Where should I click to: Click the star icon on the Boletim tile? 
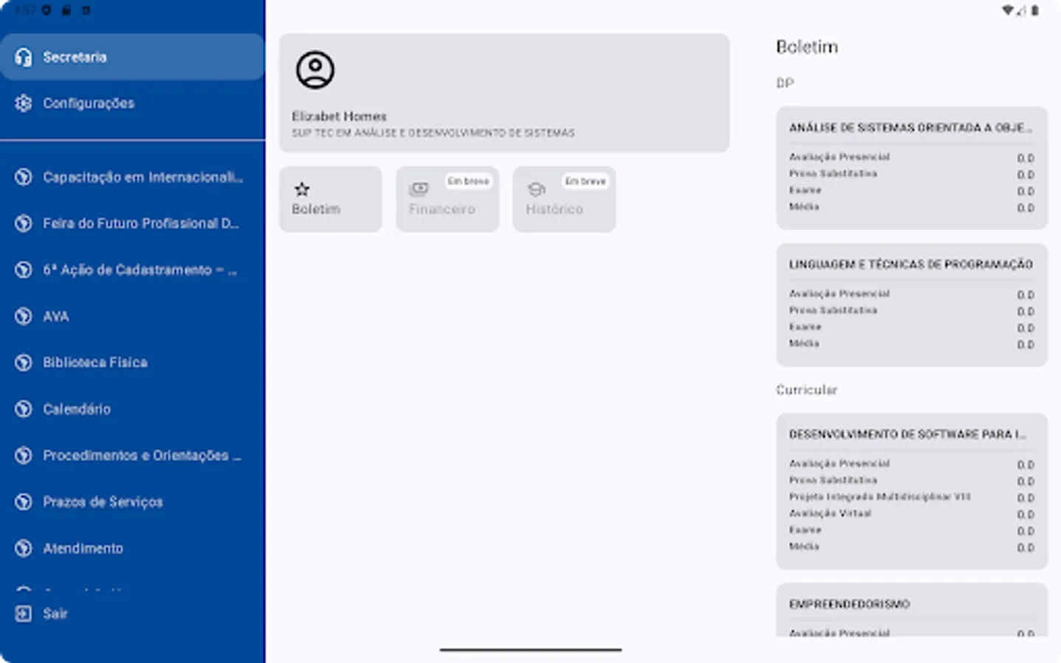[x=302, y=189]
